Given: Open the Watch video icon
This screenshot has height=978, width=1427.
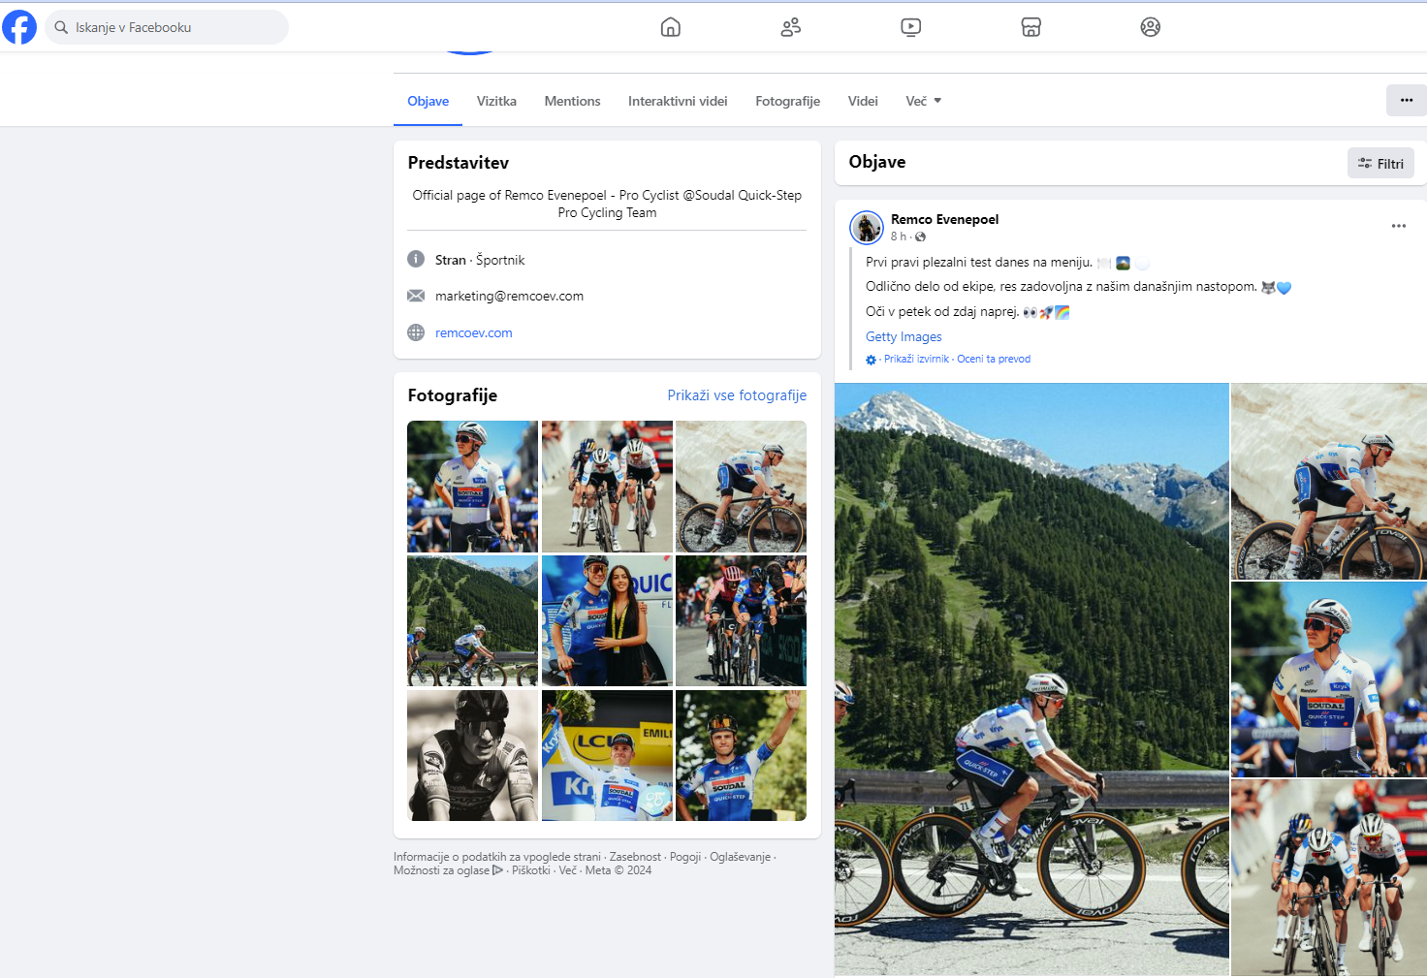Looking at the screenshot, I should tap(910, 27).
